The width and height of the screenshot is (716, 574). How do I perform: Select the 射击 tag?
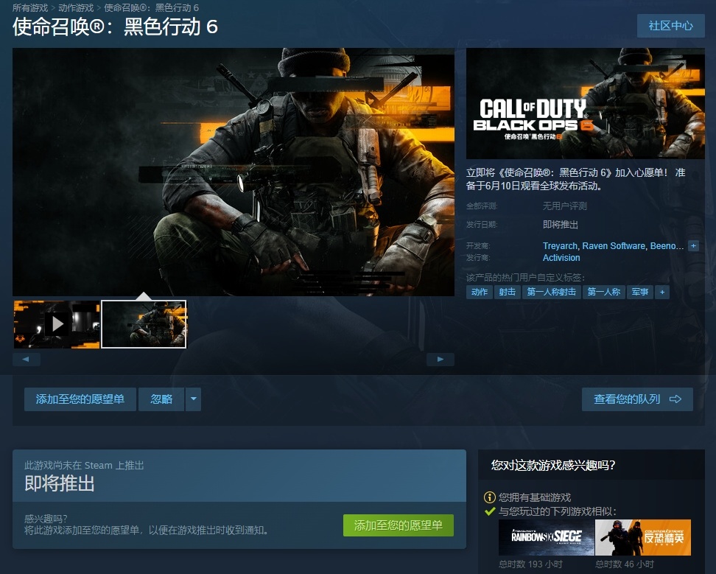[x=507, y=293]
